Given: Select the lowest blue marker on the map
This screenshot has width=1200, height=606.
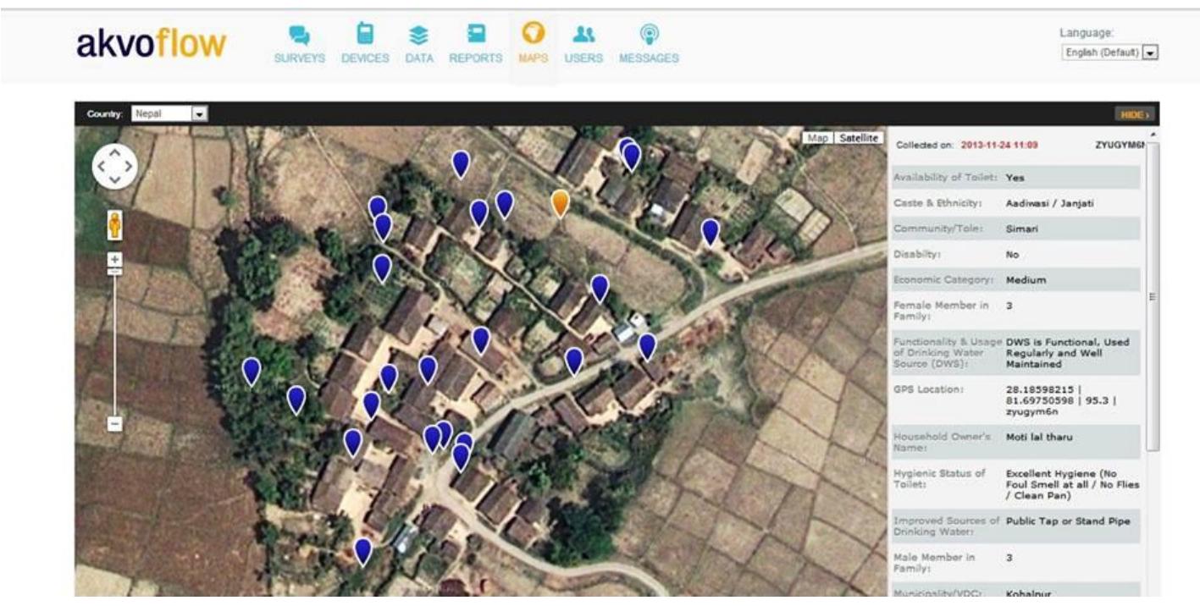Looking at the screenshot, I should 362,552.
